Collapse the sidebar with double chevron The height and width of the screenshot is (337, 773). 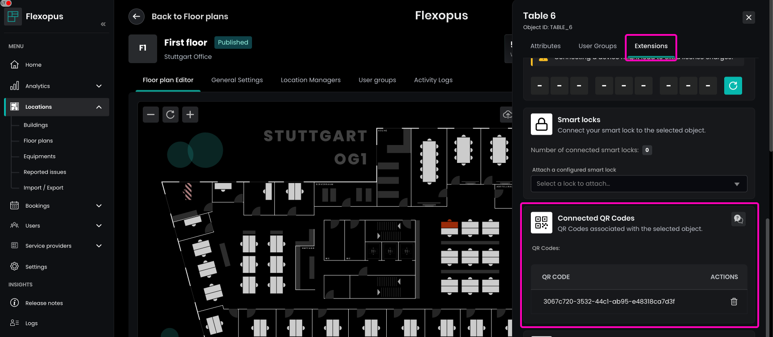[x=103, y=24]
